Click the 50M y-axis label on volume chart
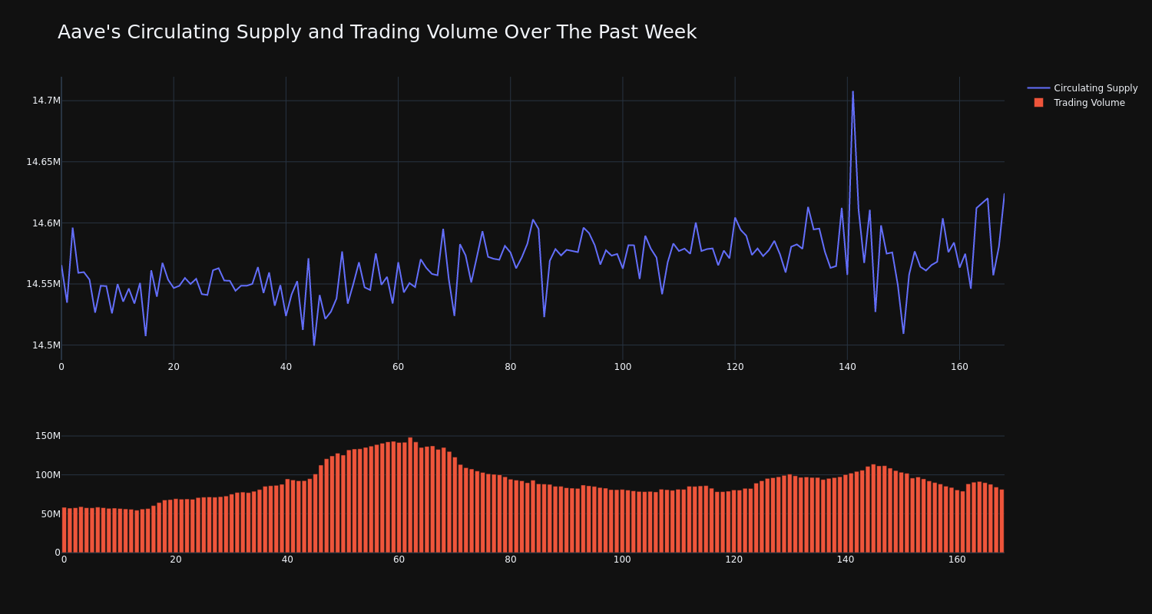The width and height of the screenshot is (1152, 614). pos(50,514)
